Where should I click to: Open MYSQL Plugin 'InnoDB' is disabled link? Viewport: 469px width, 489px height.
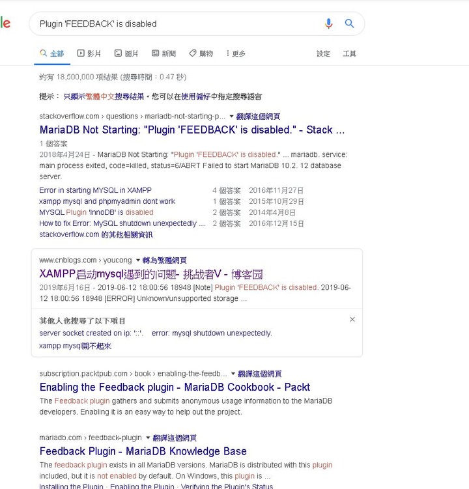[96, 212]
